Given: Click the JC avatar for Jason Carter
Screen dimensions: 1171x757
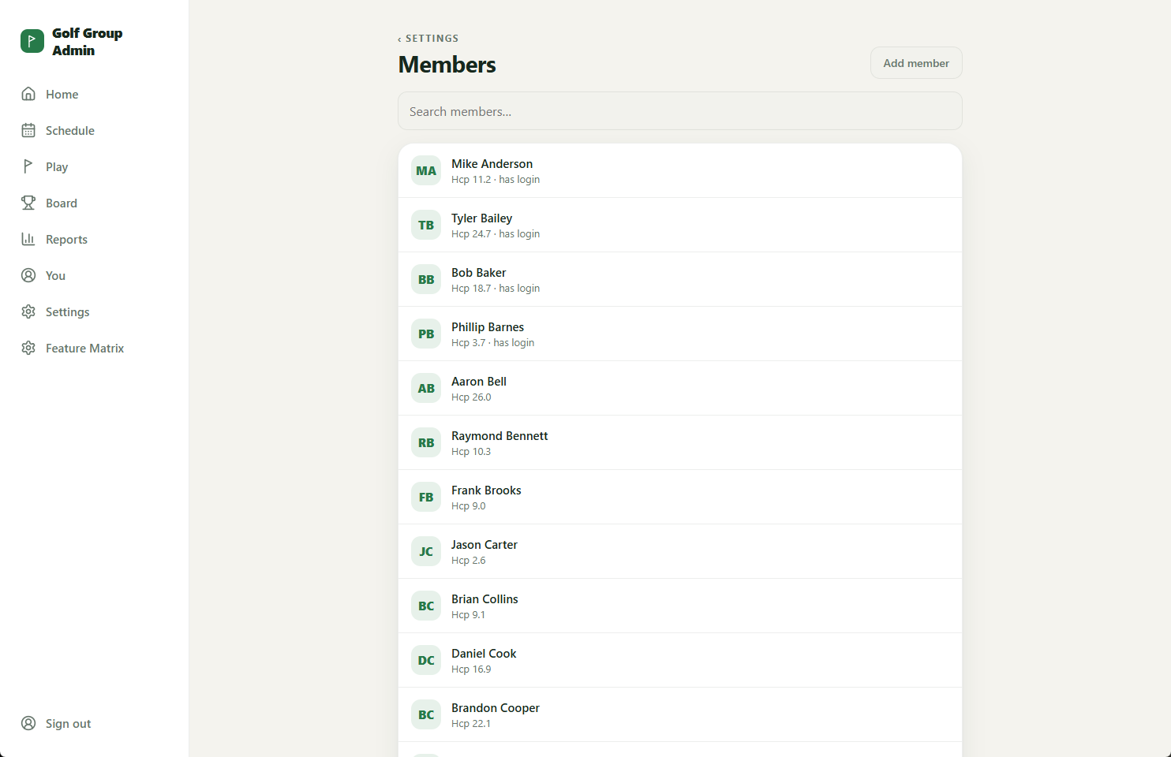Looking at the screenshot, I should point(426,551).
